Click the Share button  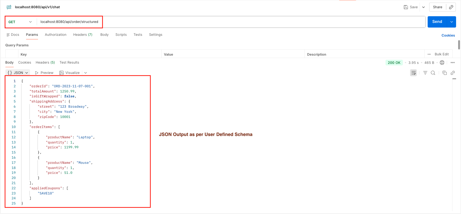(437, 7)
